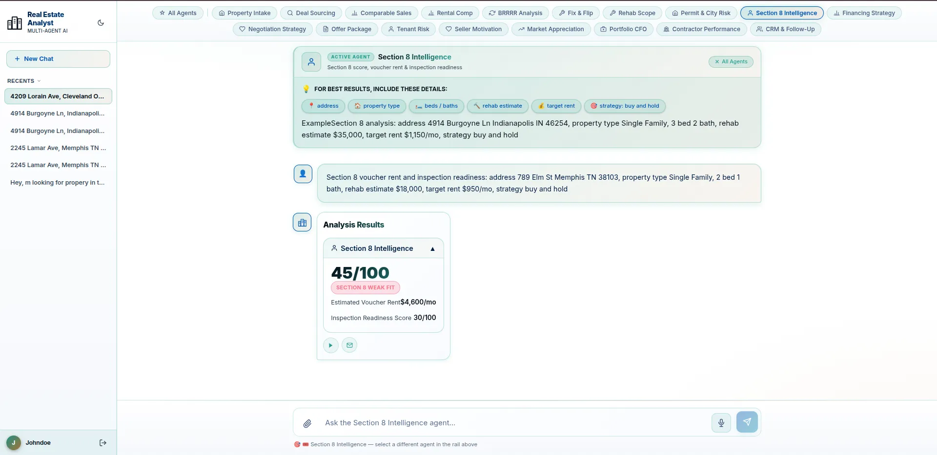This screenshot has height=455, width=937.
Task: Dismiss active agent via All Agents close chip
Action: coord(731,62)
